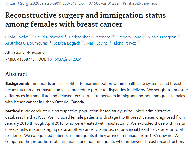The image size is (193, 145).
Task: Click the Abstract section heading
Action: click(16, 74)
